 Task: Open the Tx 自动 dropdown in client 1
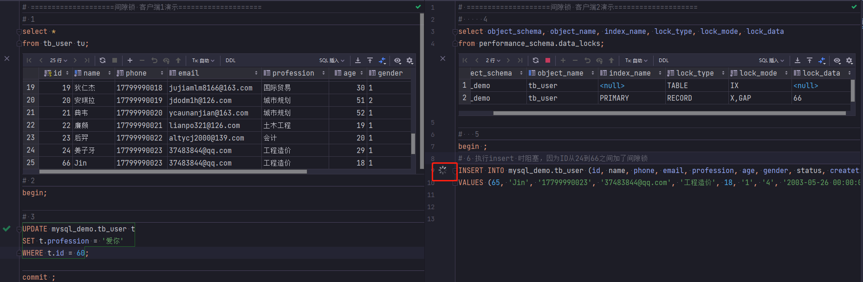pyautogui.click(x=203, y=60)
